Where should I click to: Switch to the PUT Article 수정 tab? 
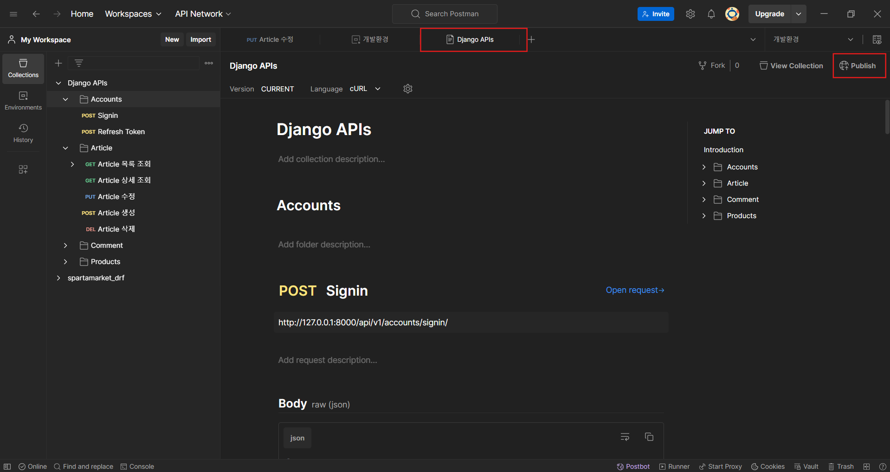[x=270, y=39]
